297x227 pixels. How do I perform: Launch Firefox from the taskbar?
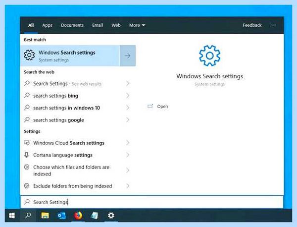(x=78, y=216)
